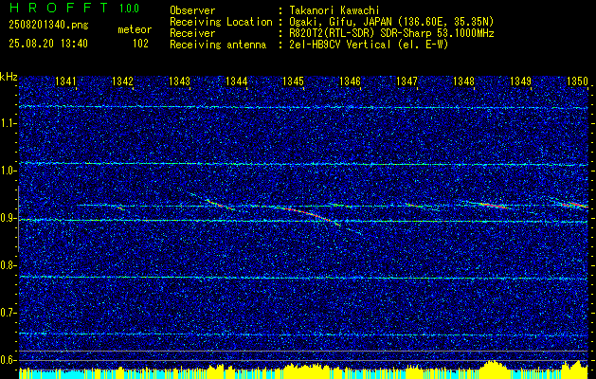Click the meteor label
The height and width of the screenshot is (379, 596).
pos(135,29)
